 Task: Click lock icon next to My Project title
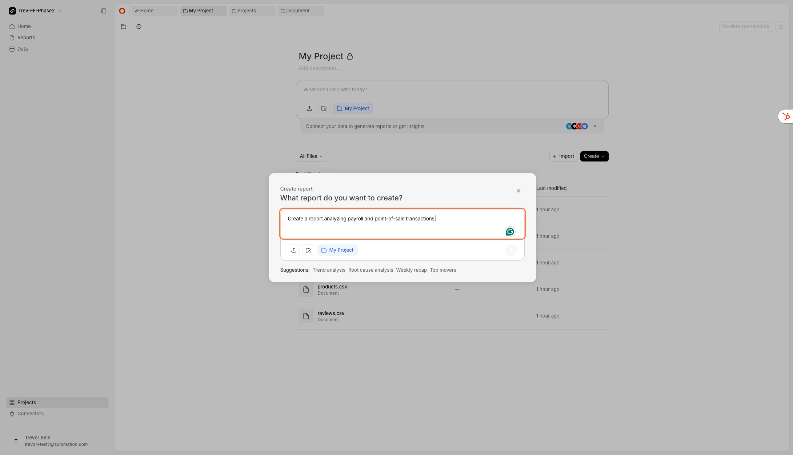350,57
